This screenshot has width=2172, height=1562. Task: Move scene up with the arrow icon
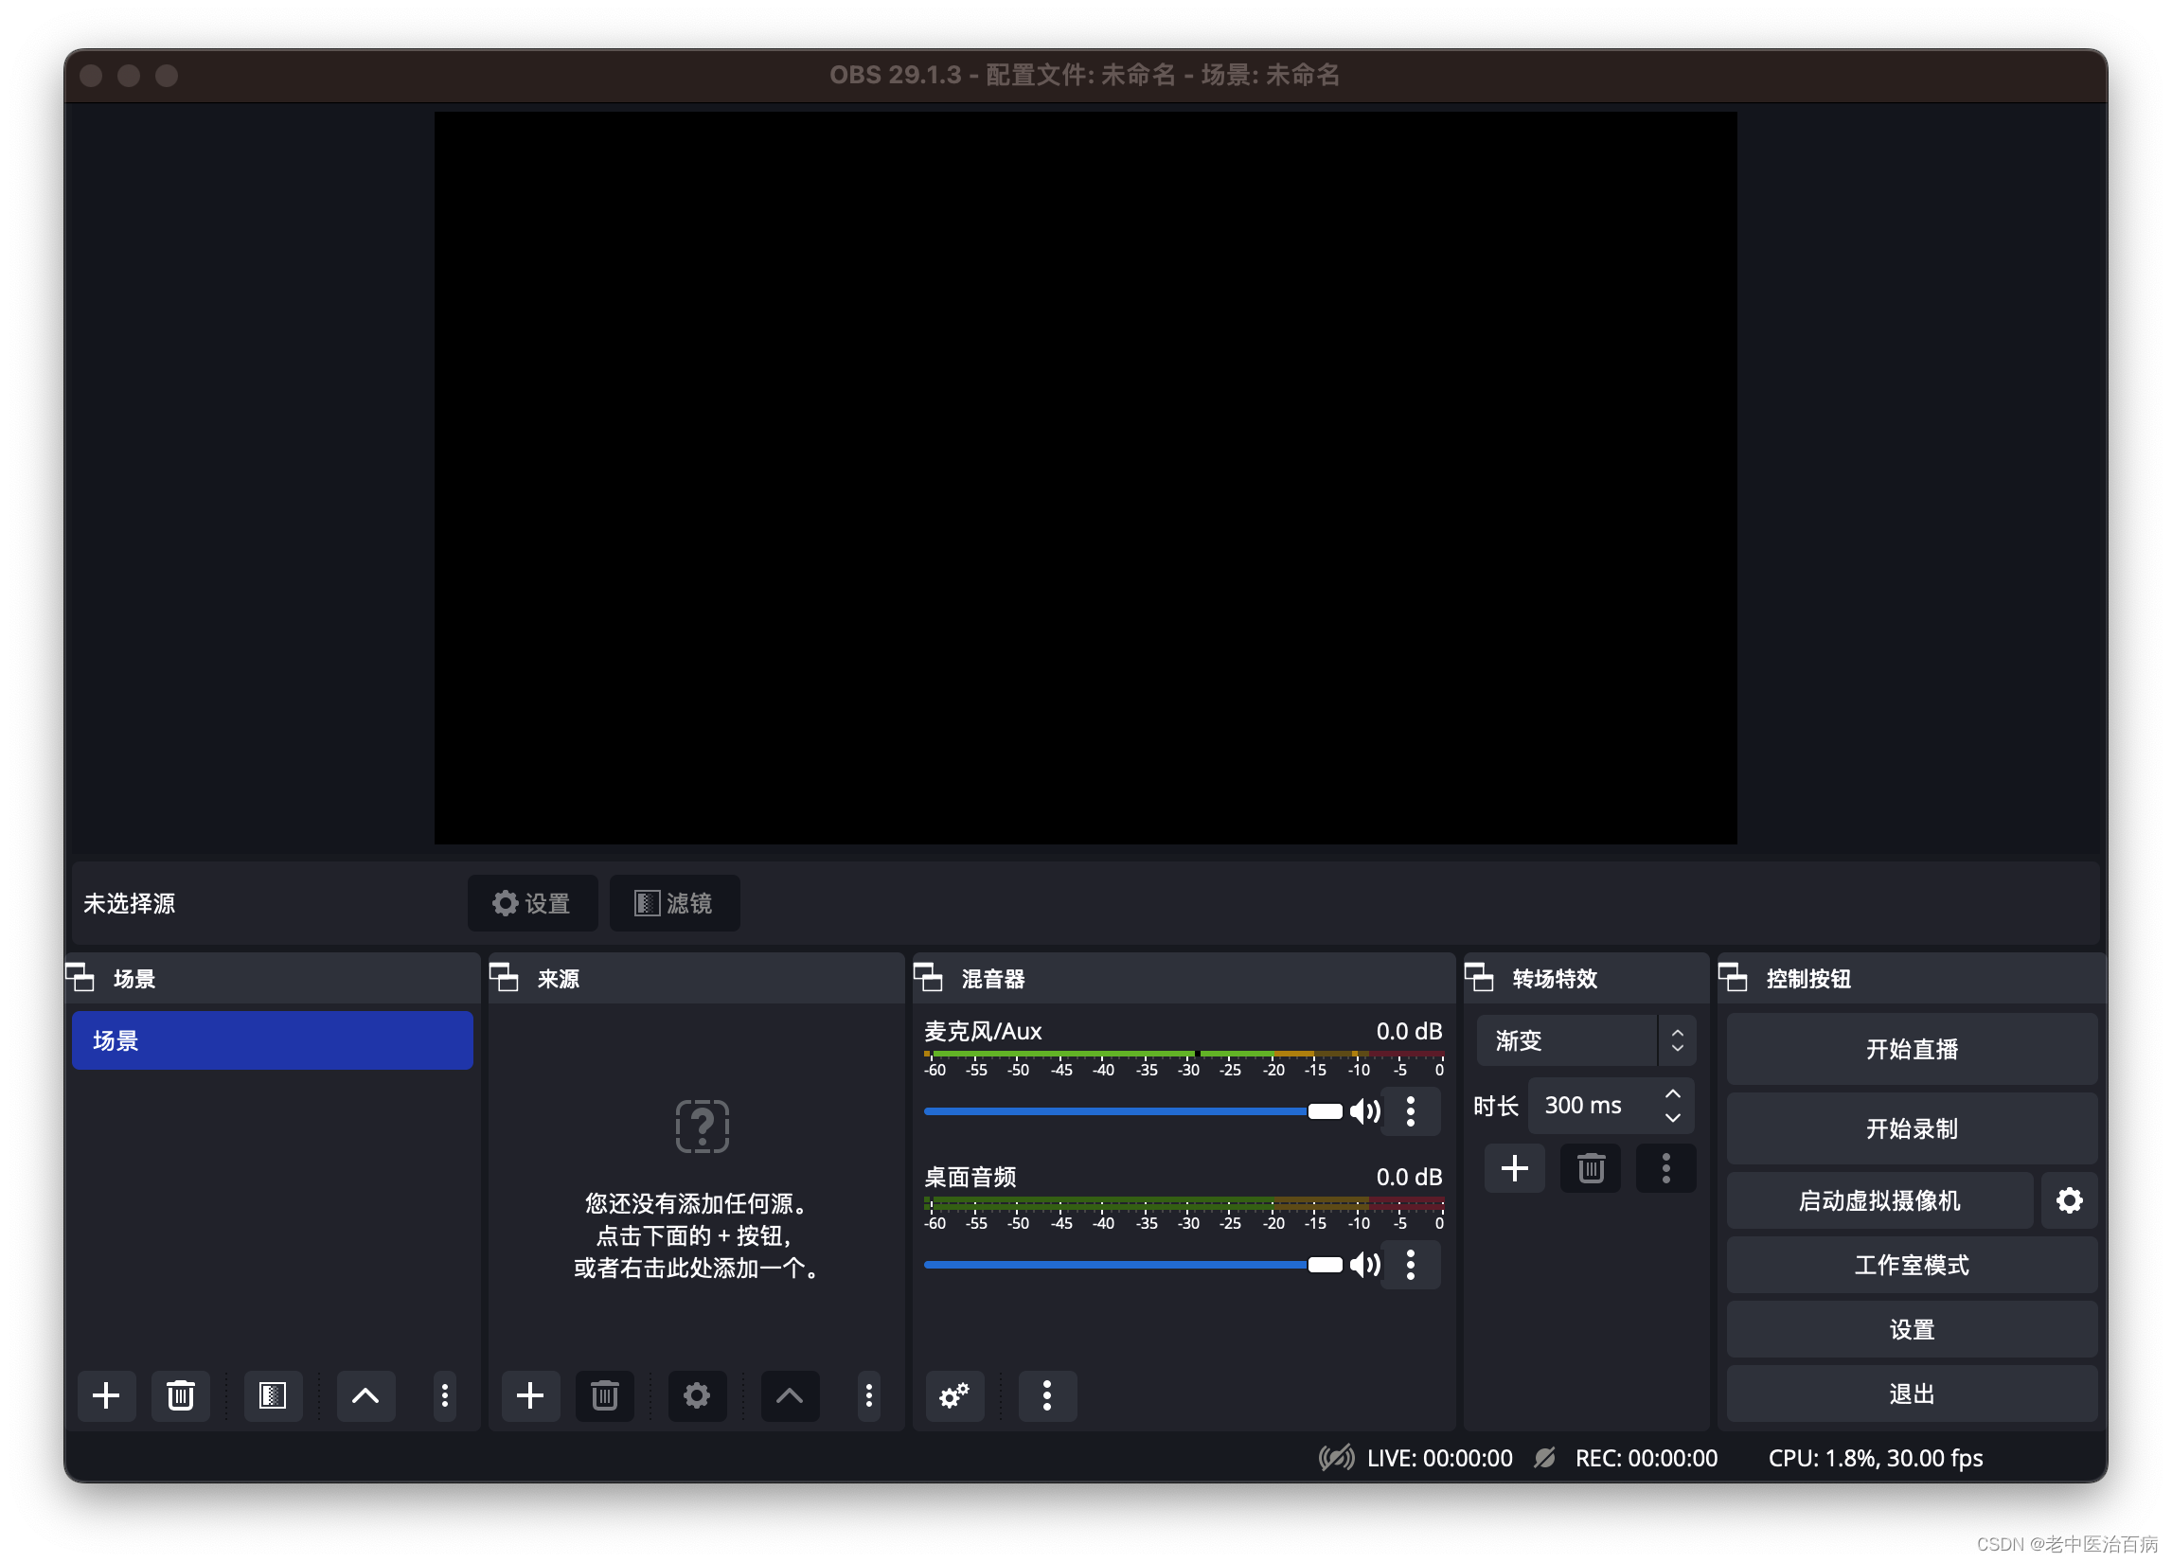(x=365, y=1395)
